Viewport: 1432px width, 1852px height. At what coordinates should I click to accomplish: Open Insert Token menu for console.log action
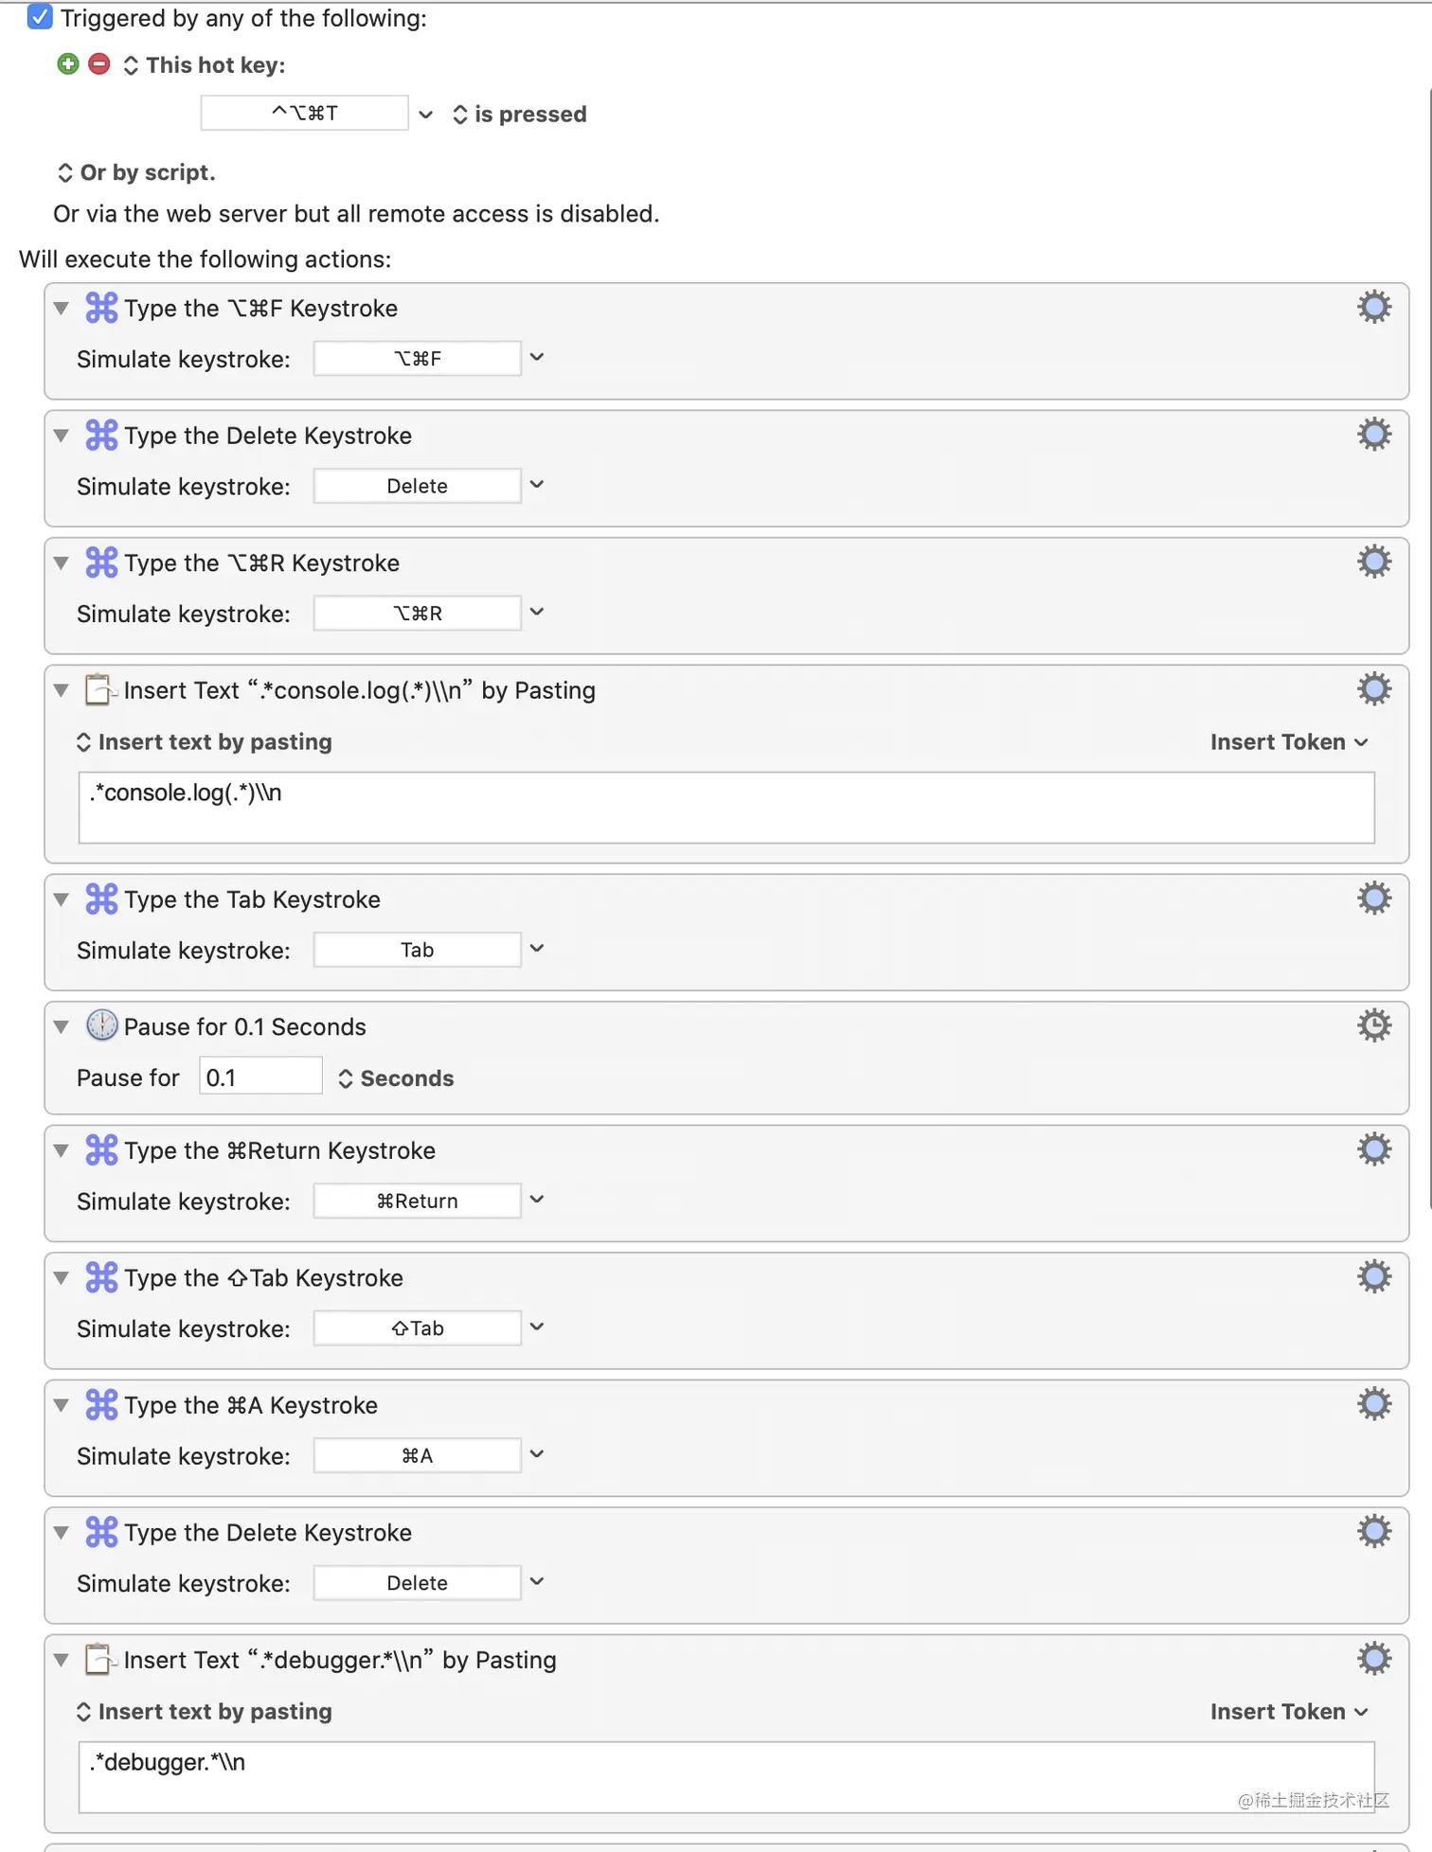pyautogui.click(x=1289, y=741)
